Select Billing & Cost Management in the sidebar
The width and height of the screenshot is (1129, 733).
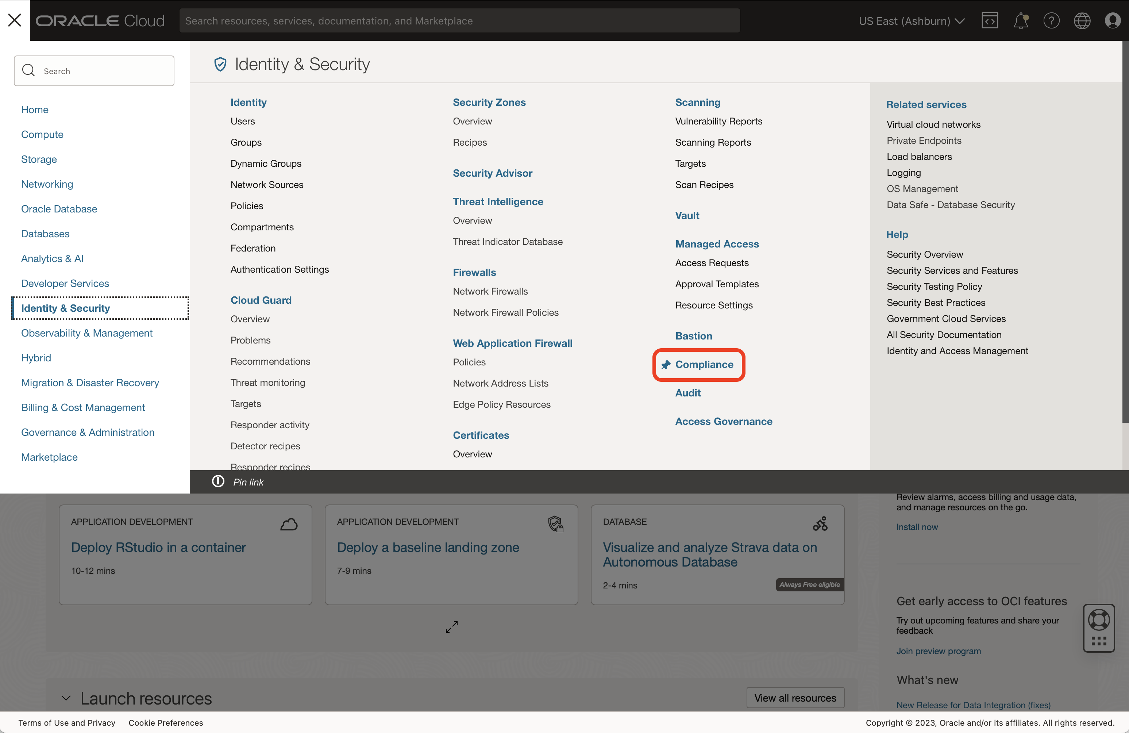(x=82, y=407)
